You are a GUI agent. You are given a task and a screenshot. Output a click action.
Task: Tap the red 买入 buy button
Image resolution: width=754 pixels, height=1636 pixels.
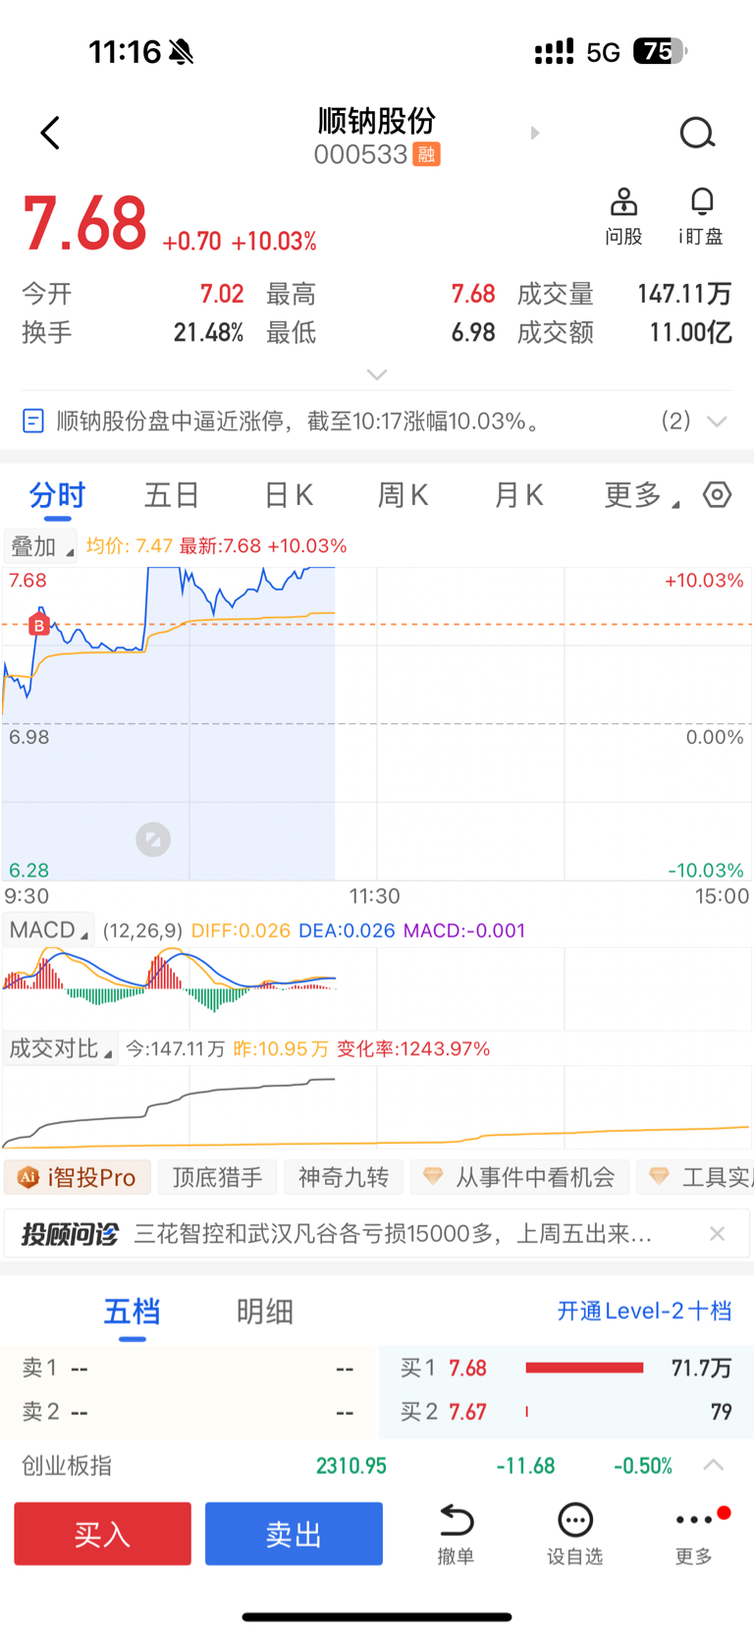[x=102, y=1533]
